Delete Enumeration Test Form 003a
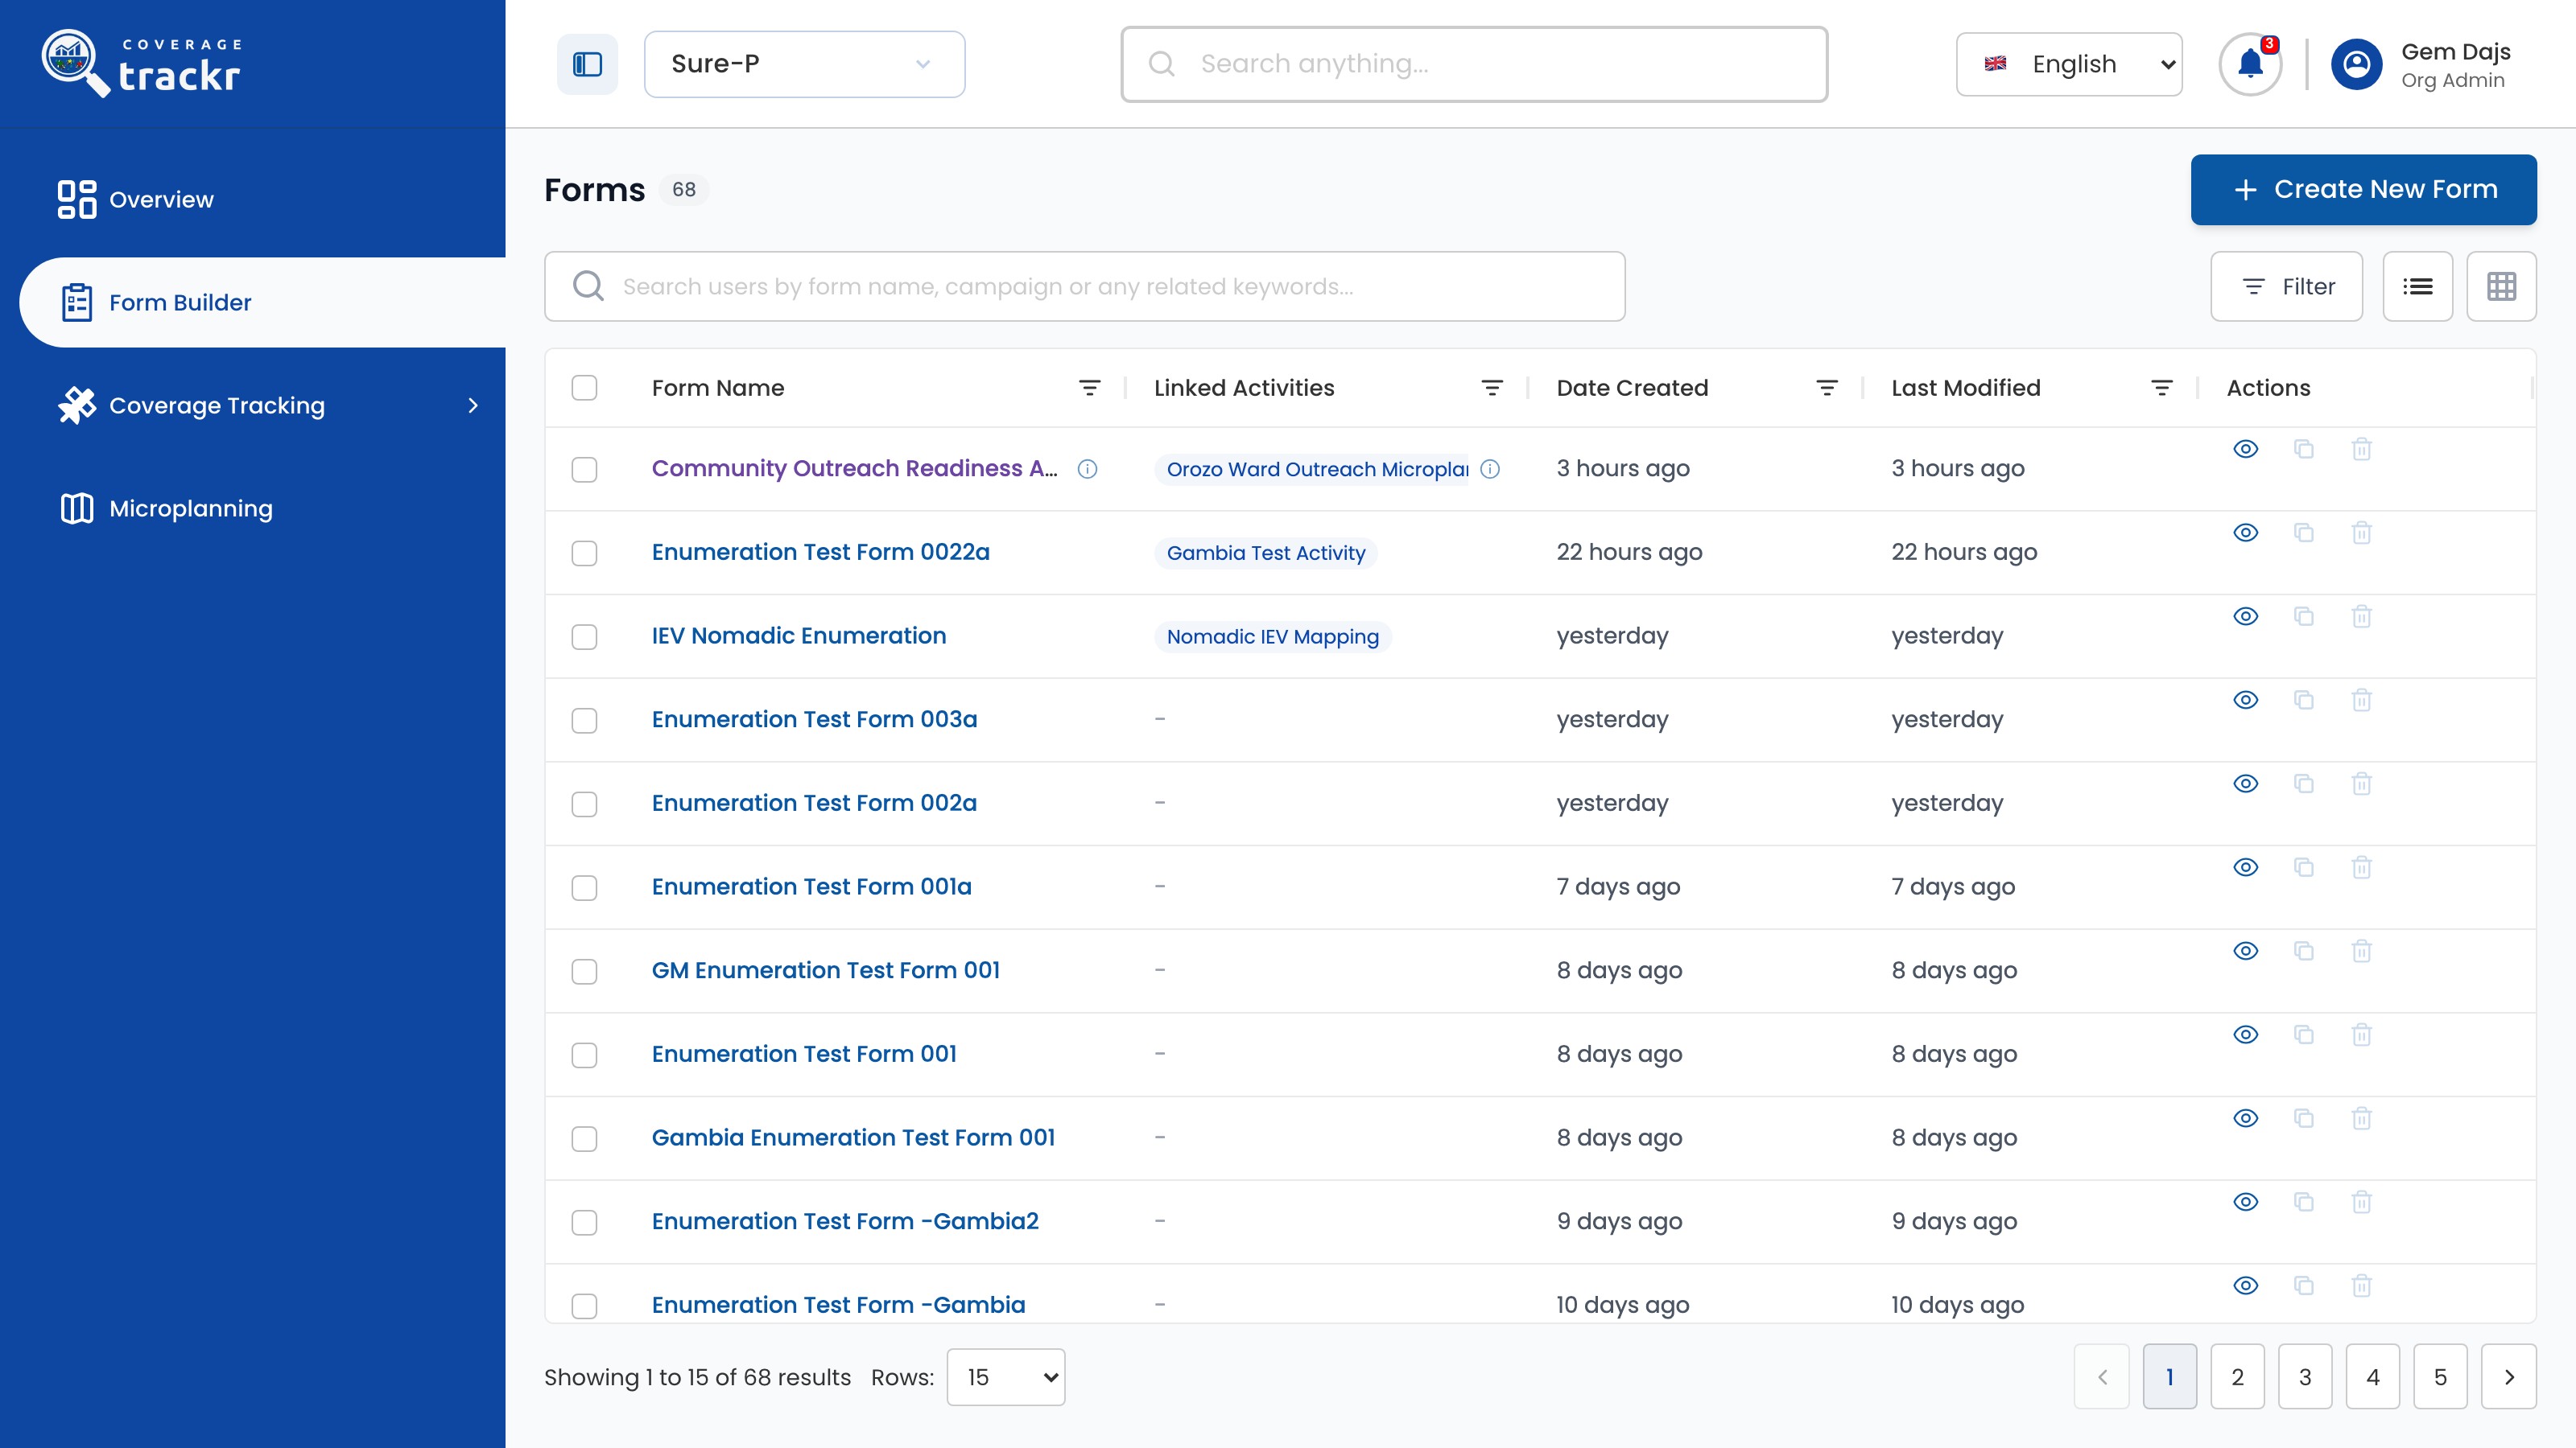 pyautogui.click(x=2362, y=700)
